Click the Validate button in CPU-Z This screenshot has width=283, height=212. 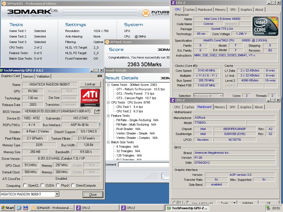pos(248,203)
